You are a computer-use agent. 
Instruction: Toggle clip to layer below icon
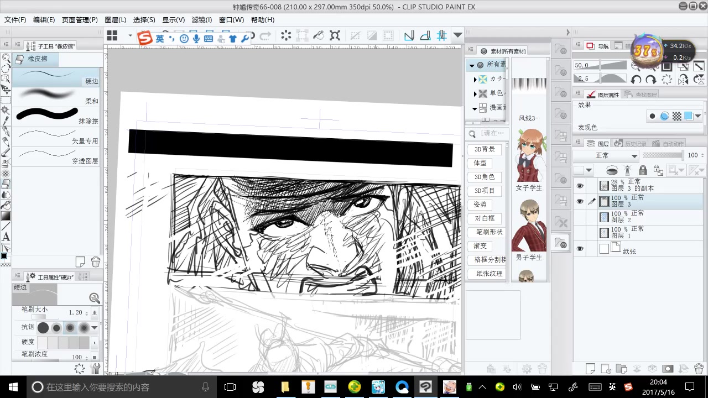612,170
